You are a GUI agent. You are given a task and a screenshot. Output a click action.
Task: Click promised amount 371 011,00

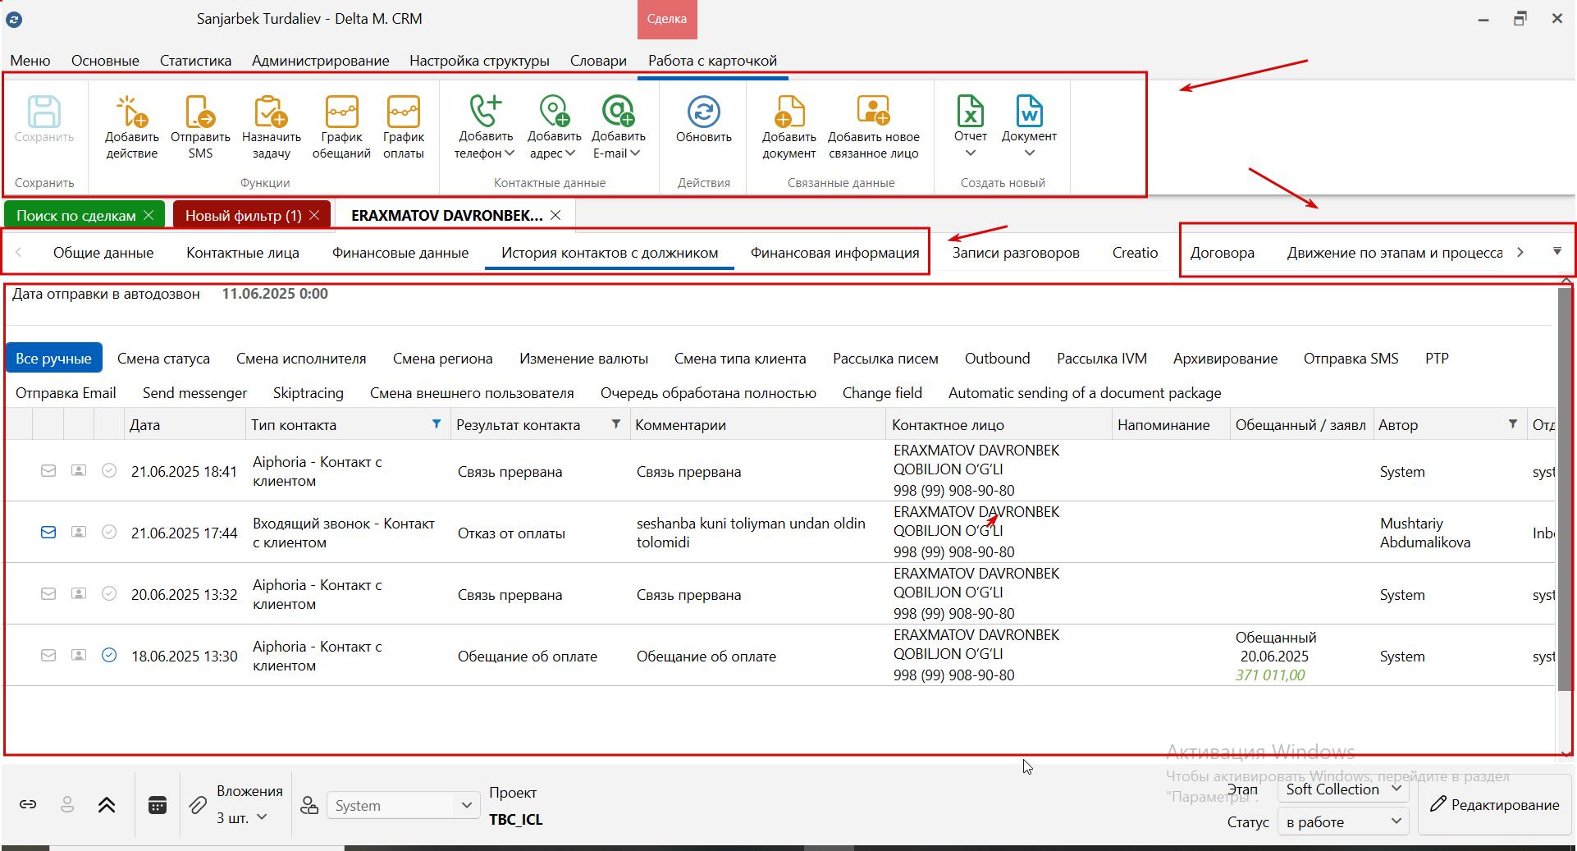[x=1270, y=675]
